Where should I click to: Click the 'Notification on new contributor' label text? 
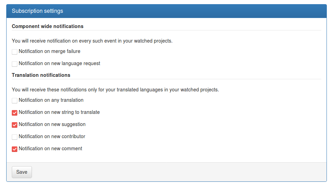click(52, 136)
